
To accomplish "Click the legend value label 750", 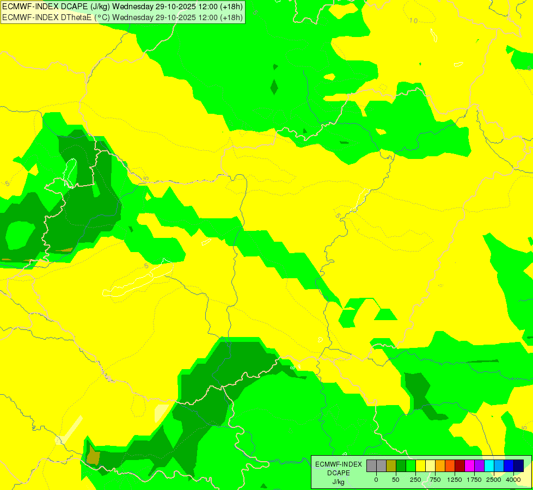I will [435, 480].
